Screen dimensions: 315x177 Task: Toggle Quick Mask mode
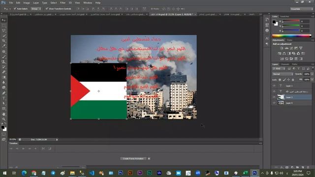coord(4,134)
